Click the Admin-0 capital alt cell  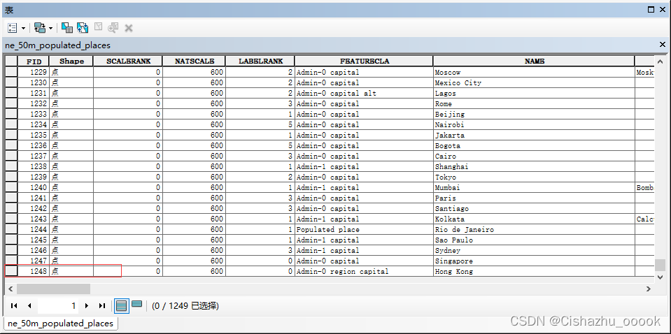(364, 93)
